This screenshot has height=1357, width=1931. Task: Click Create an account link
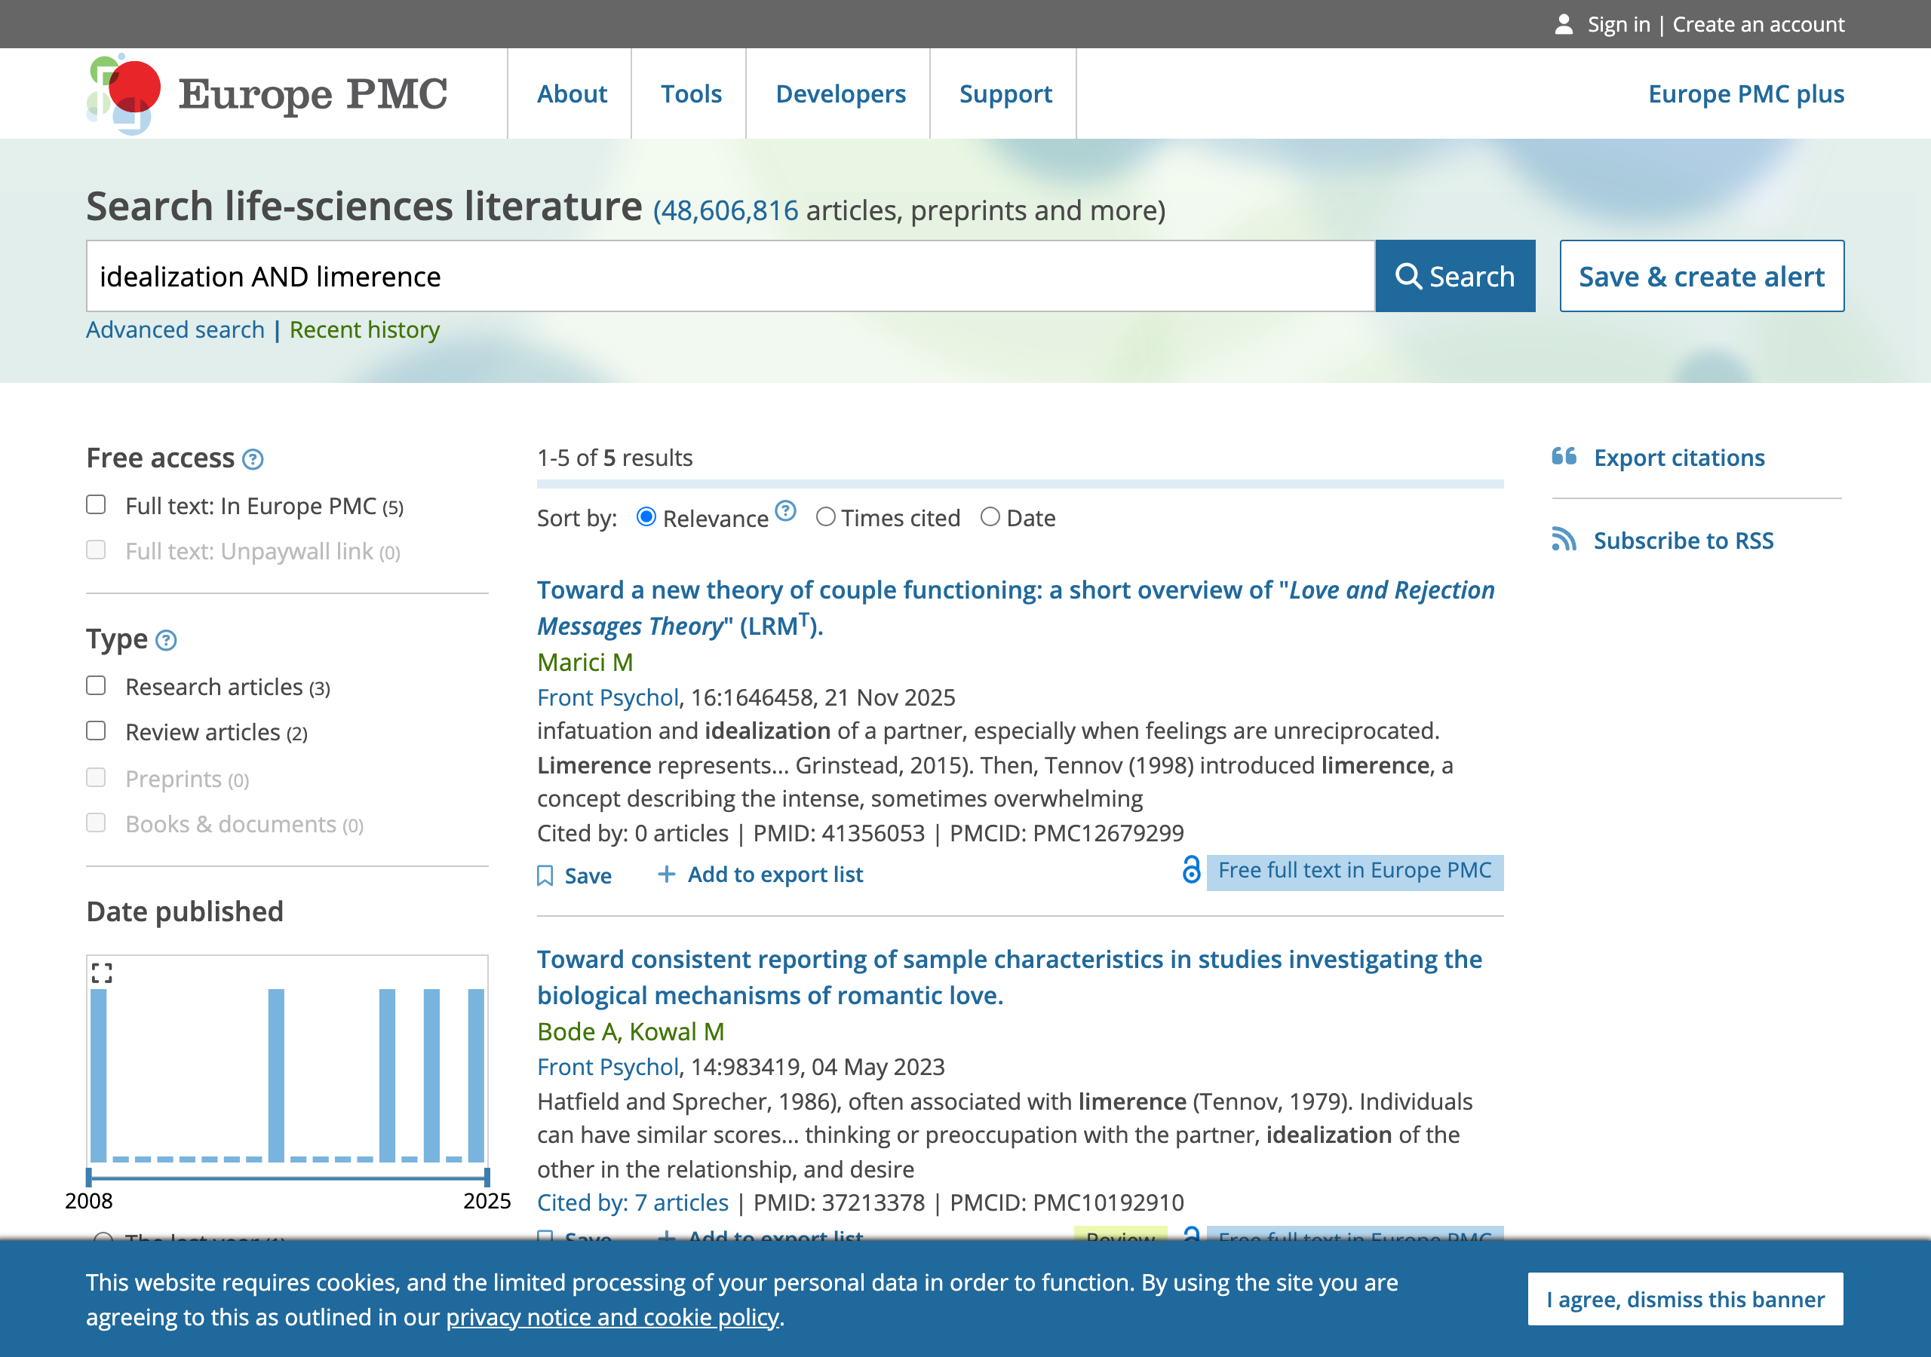[1758, 24]
